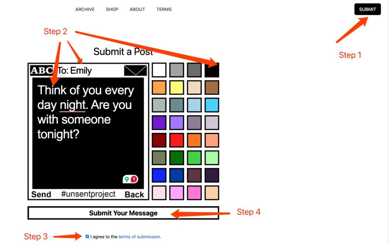Image resolution: width=389 pixels, height=245 pixels.
Task: Pick the yellow color swatch
Action: click(177, 88)
